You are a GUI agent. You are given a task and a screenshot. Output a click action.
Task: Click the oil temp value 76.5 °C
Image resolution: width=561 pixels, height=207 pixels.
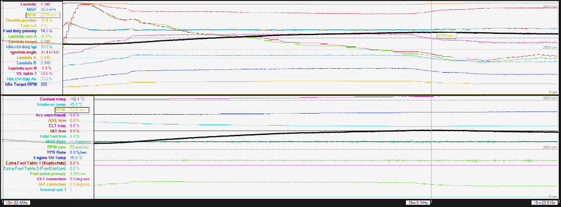point(76,157)
